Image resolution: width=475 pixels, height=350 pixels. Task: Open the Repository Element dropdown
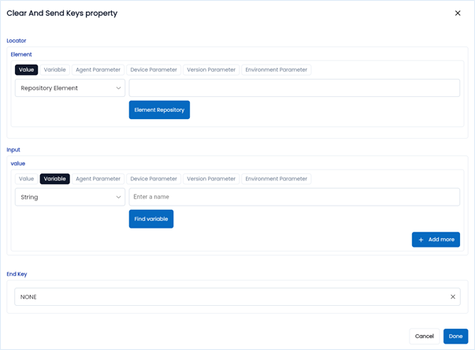[70, 88]
